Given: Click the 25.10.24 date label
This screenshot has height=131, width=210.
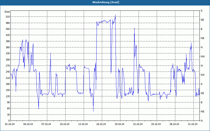Looking at the screenshot, I should point(156,124).
